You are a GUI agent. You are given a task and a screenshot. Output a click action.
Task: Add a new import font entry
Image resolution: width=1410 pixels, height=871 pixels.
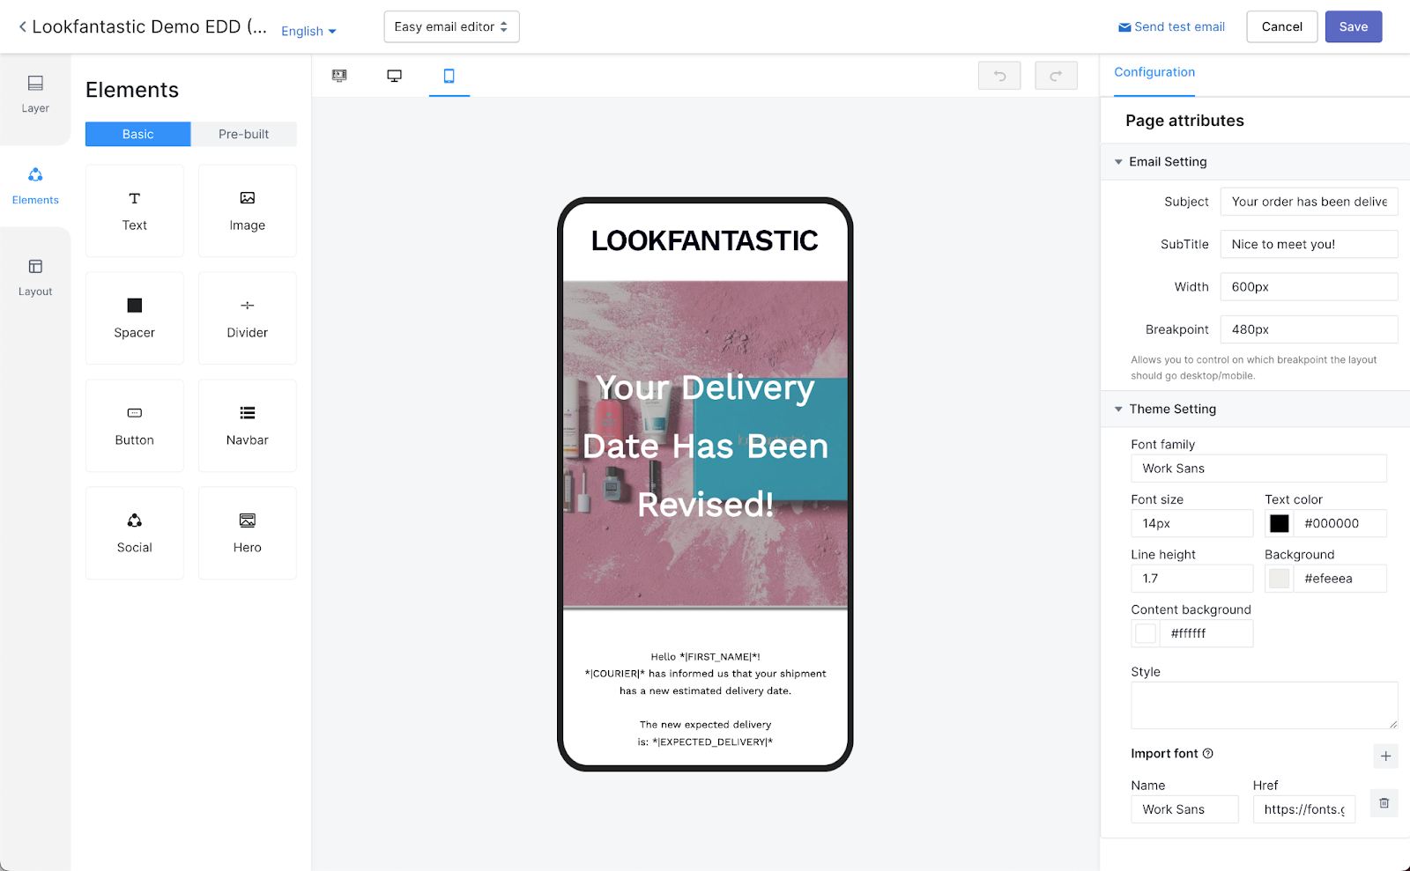pyautogui.click(x=1385, y=756)
